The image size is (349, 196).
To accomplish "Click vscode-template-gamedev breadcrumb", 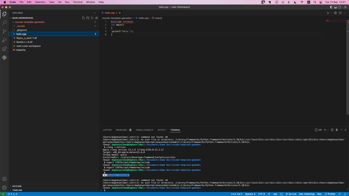I will [117, 18].
